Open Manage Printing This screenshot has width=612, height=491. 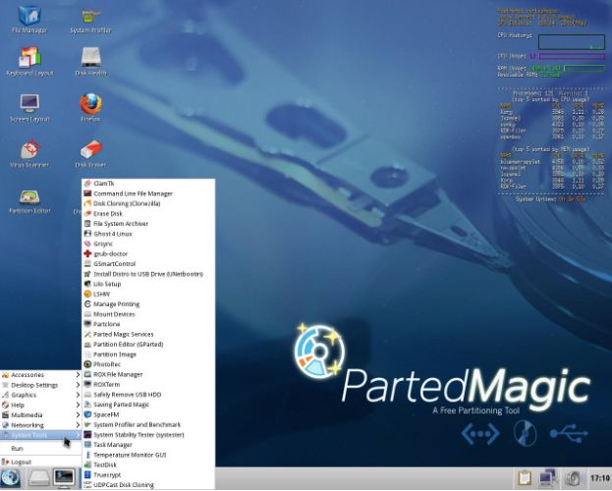(x=148, y=304)
